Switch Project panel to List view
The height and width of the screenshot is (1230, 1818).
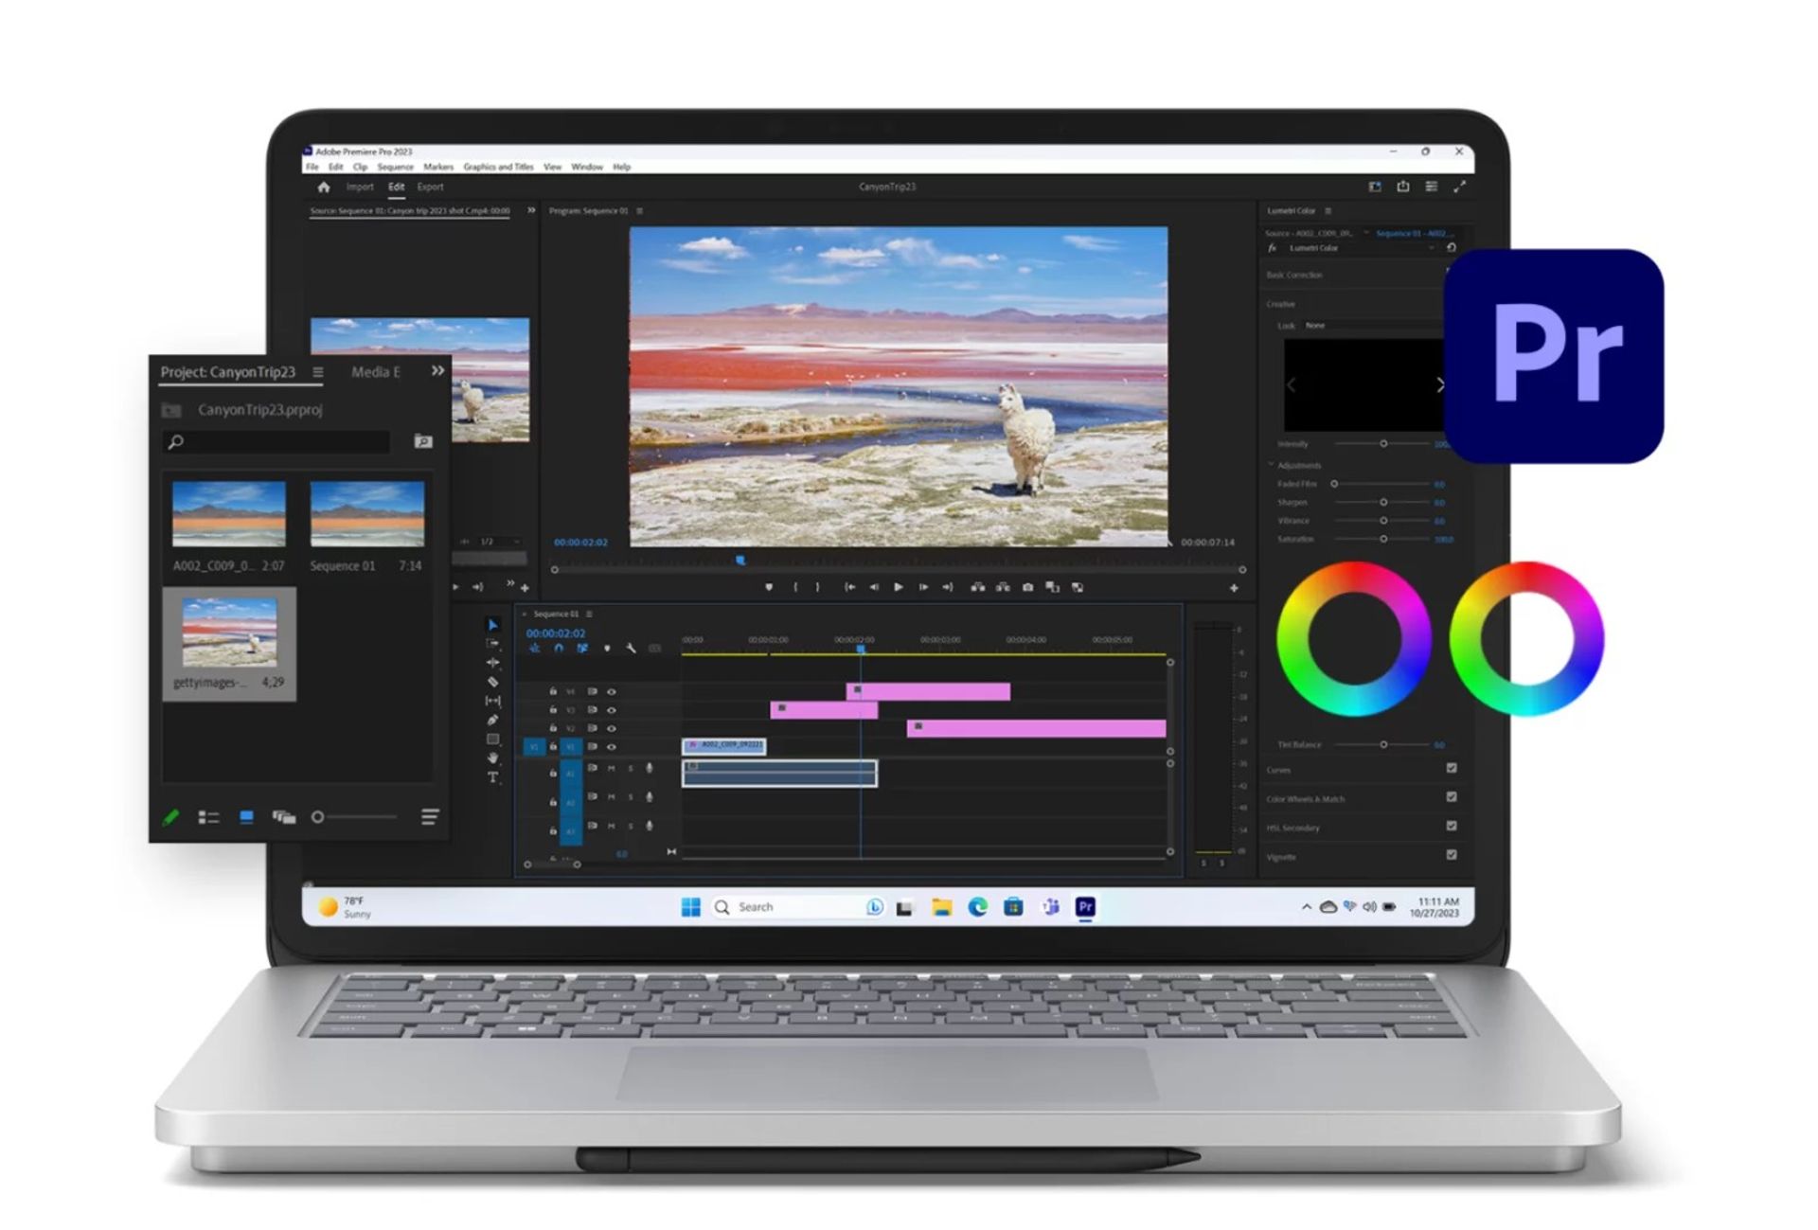(x=208, y=817)
